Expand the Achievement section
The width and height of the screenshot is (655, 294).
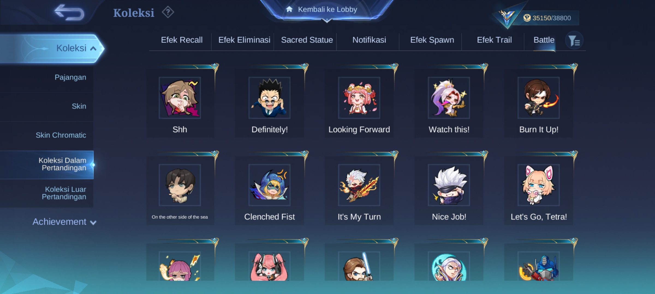tap(64, 222)
